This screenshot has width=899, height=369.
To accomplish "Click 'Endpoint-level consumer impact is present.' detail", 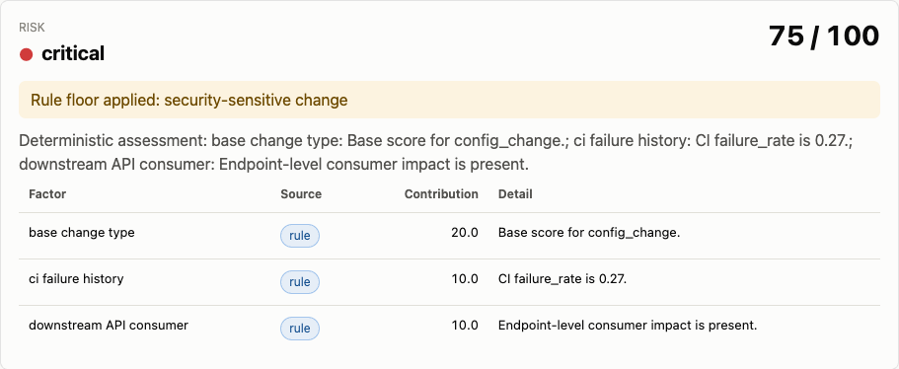I will point(628,326).
